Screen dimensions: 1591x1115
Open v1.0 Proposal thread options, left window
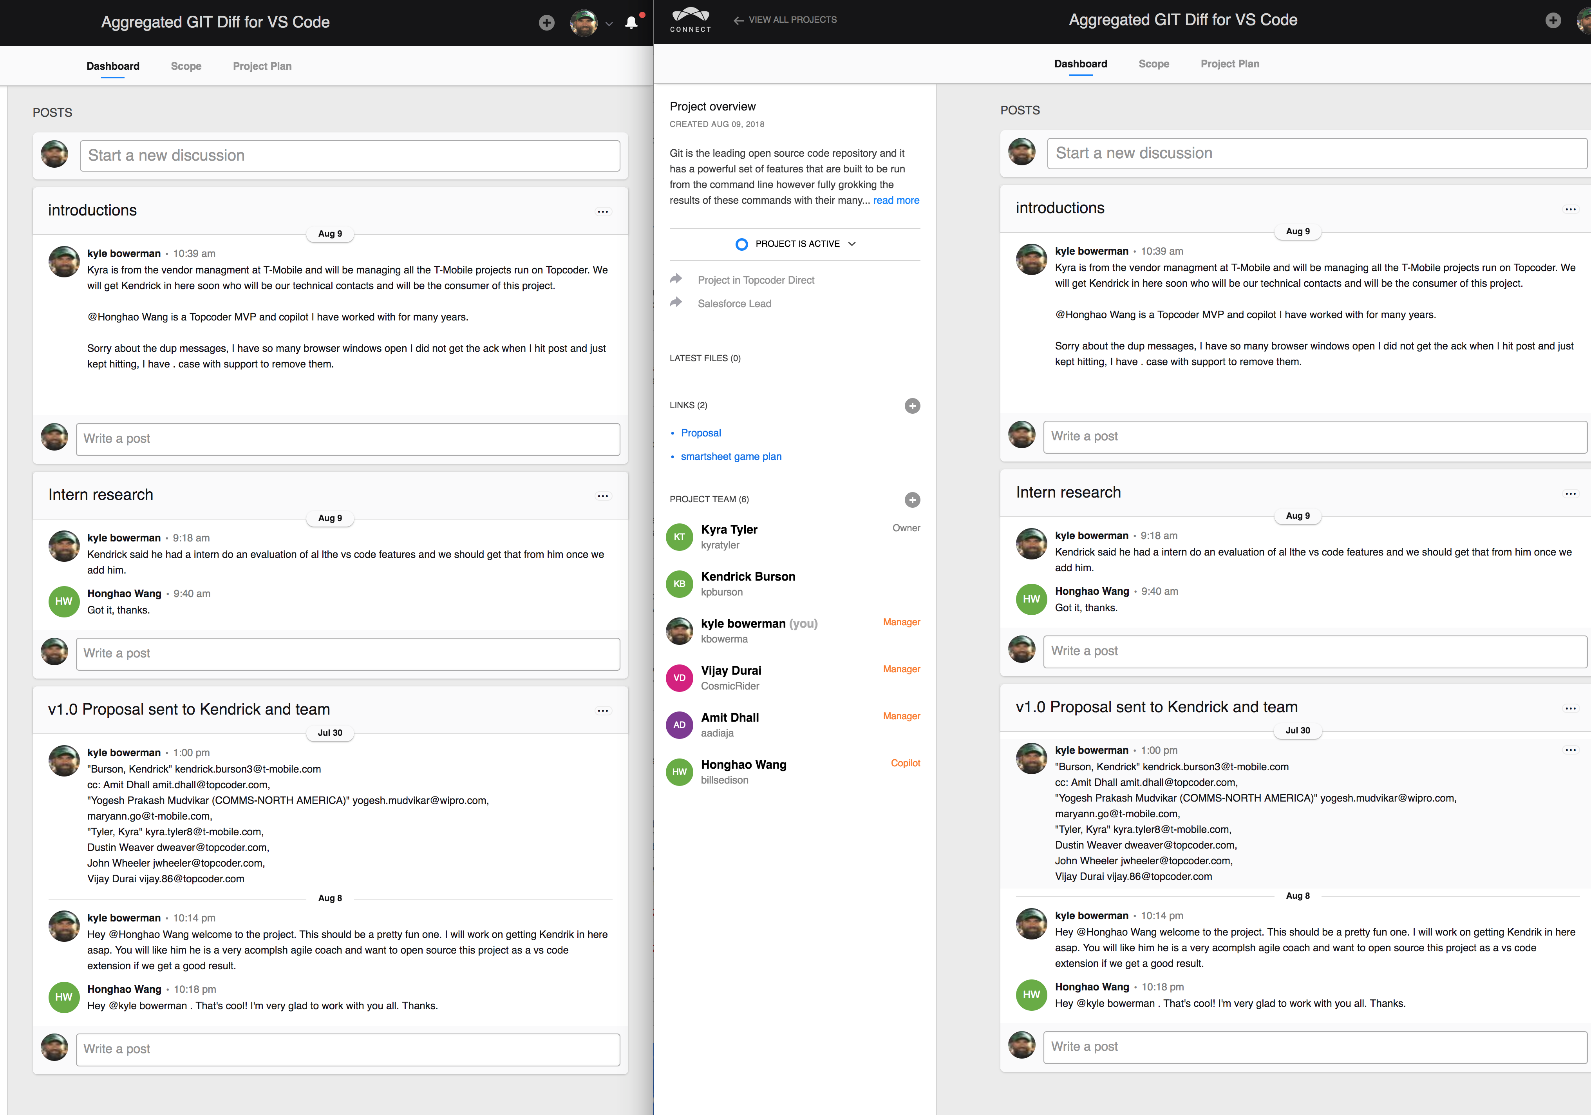(603, 710)
